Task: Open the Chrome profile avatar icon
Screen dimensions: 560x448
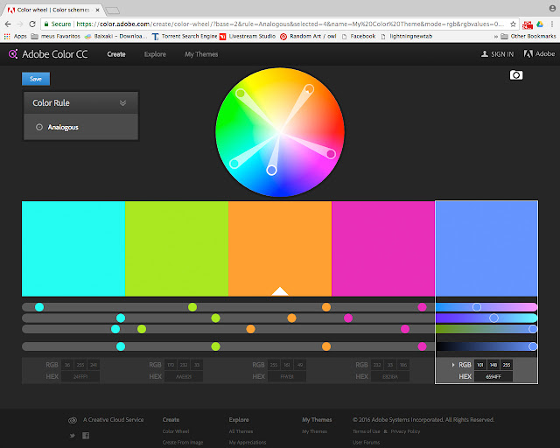Action: (x=552, y=8)
